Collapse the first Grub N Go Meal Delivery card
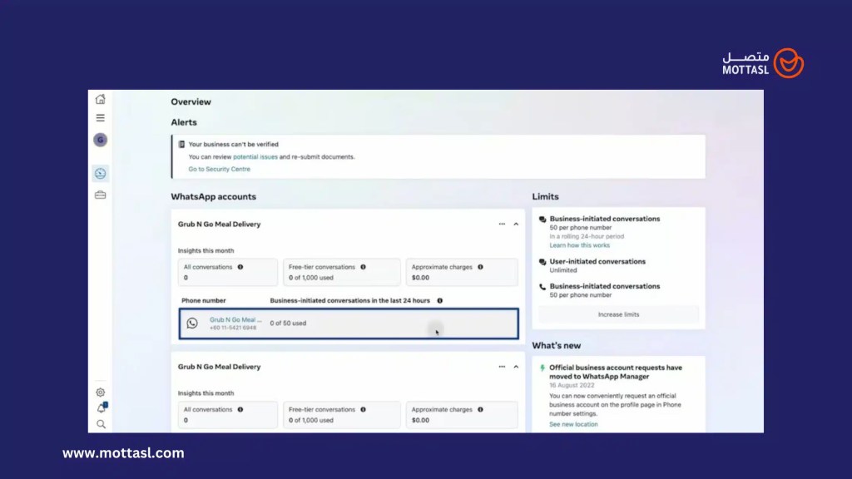Image resolution: width=852 pixels, height=479 pixels. point(516,225)
